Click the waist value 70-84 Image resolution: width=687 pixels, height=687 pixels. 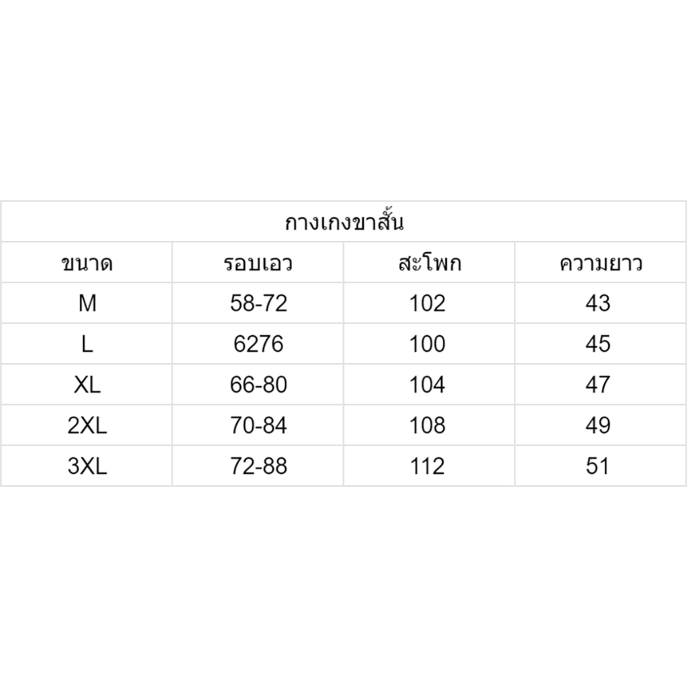[x=258, y=425]
